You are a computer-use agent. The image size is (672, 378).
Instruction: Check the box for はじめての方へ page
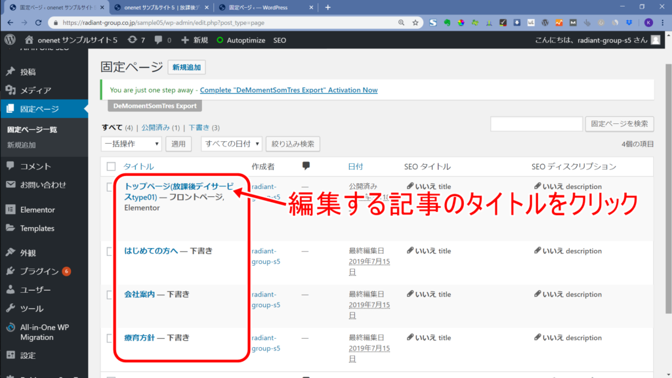click(x=111, y=252)
